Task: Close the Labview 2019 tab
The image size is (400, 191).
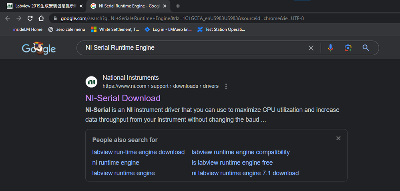Action: (x=81, y=6)
